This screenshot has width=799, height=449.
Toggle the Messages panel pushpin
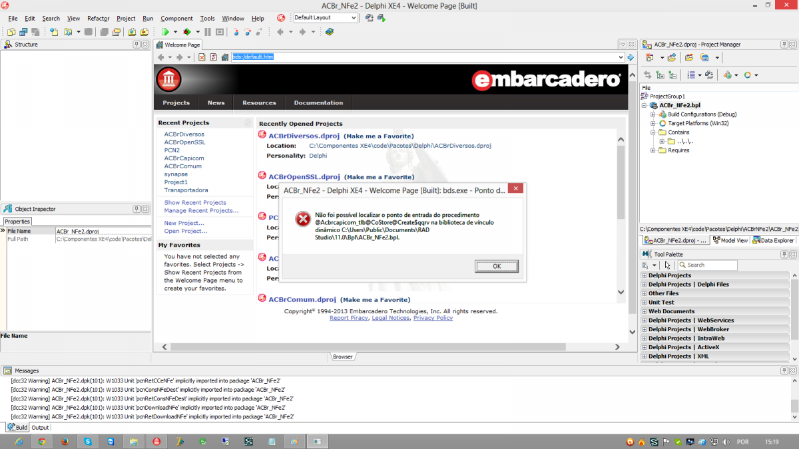point(784,371)
